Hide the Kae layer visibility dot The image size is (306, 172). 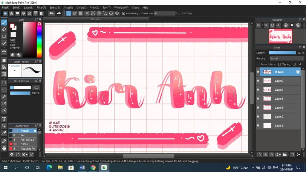pyautogui.click(x=258, y=72)
